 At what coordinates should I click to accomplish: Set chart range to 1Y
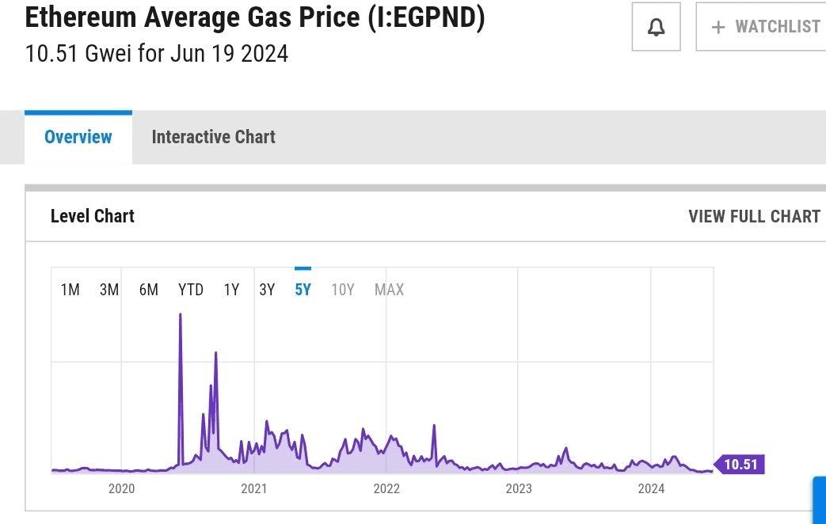[x=231, y=290]
